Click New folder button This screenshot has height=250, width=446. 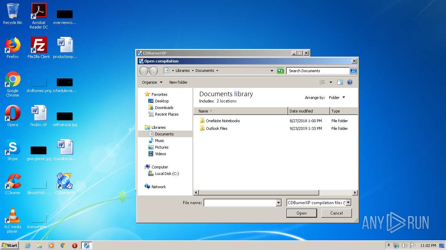point(178,82)
